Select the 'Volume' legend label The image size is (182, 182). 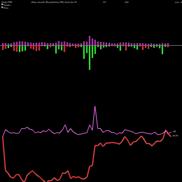tap(7, 5)
